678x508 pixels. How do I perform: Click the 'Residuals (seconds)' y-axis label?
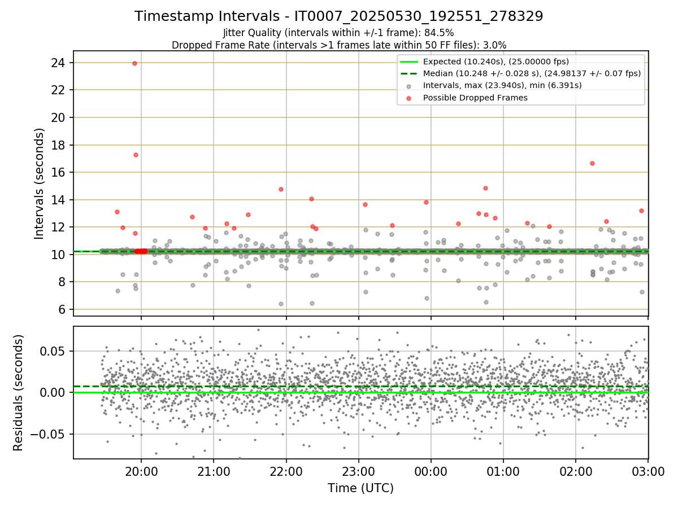tap(19, 392)
